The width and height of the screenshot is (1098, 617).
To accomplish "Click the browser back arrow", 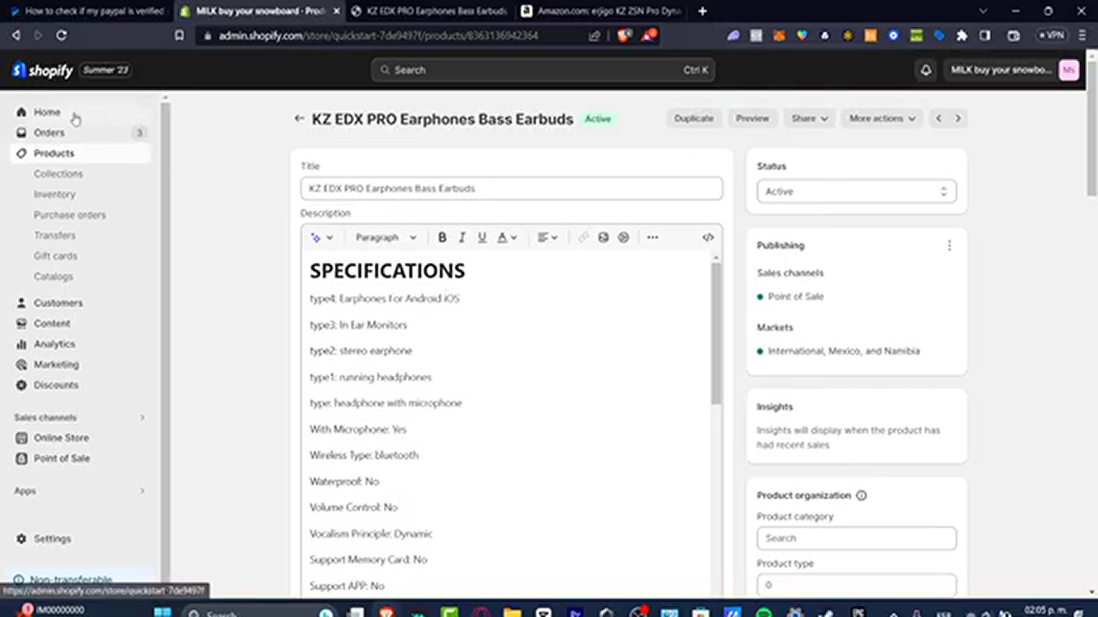I will [16, 35].
